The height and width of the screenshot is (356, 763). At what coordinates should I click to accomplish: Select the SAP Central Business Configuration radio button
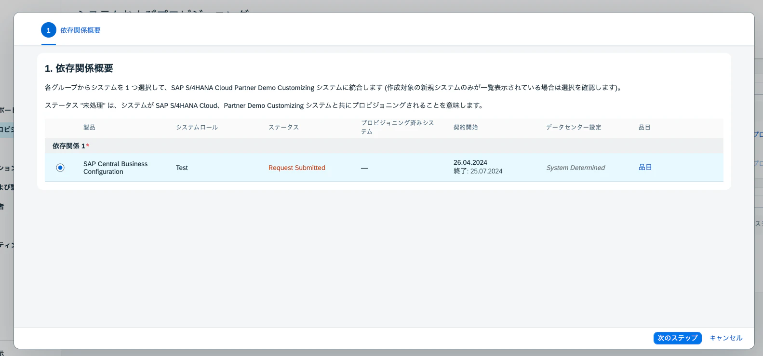pos(60,168)
